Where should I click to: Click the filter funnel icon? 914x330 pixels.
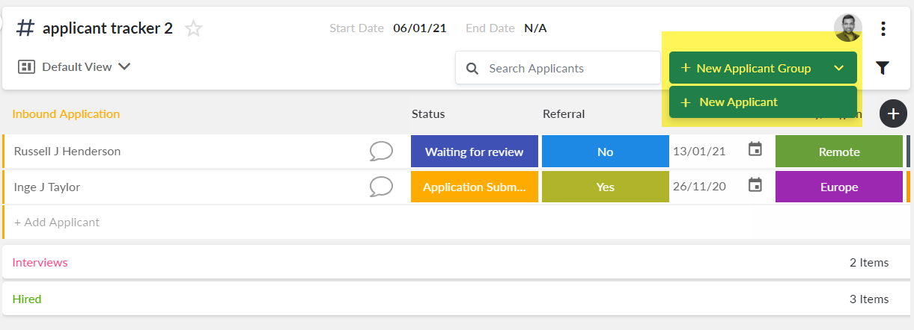[x=883, y=68]
